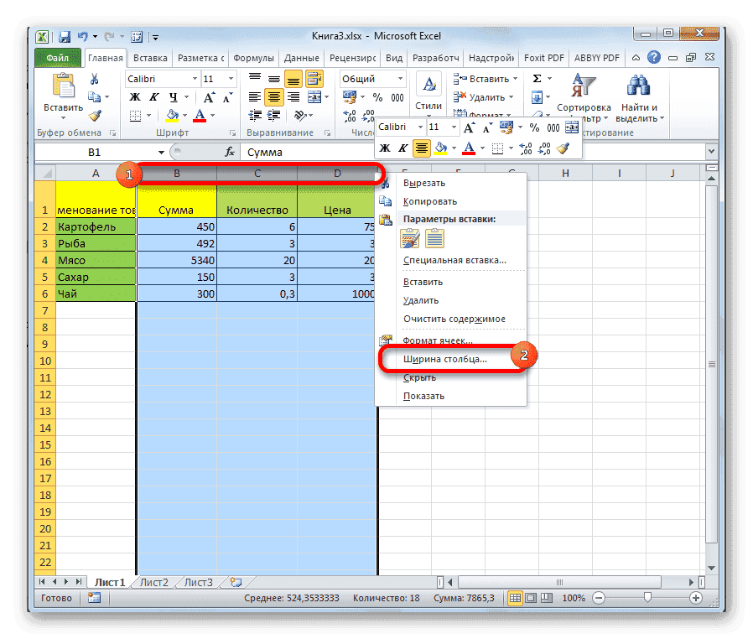Image resolution: width=753 pixels, height=639 pixels.
Task: Toggle bold in the ribbon Font group
Action: pos(134,97)
